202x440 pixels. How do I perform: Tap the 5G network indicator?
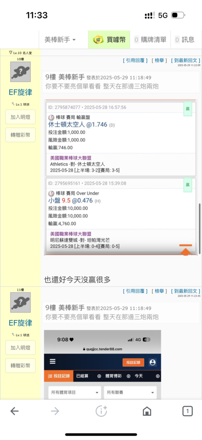point(163,15)
